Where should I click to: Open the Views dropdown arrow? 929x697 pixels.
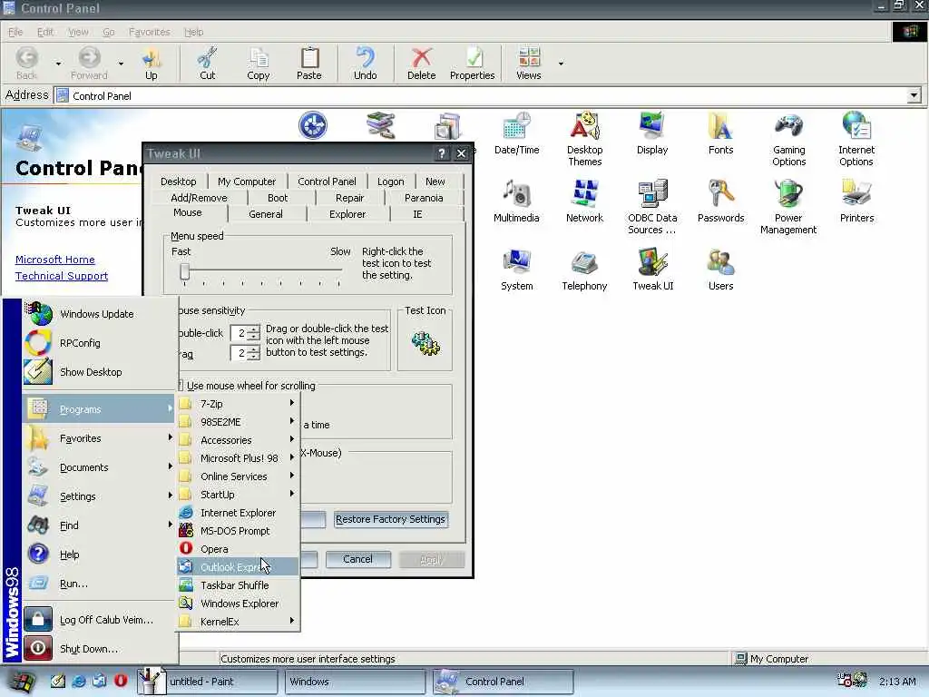pos(561,64)
